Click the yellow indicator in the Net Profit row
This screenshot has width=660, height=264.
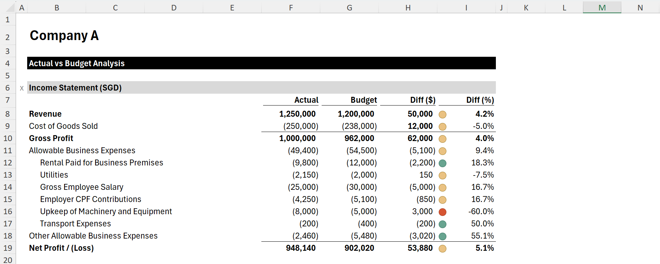443,249
